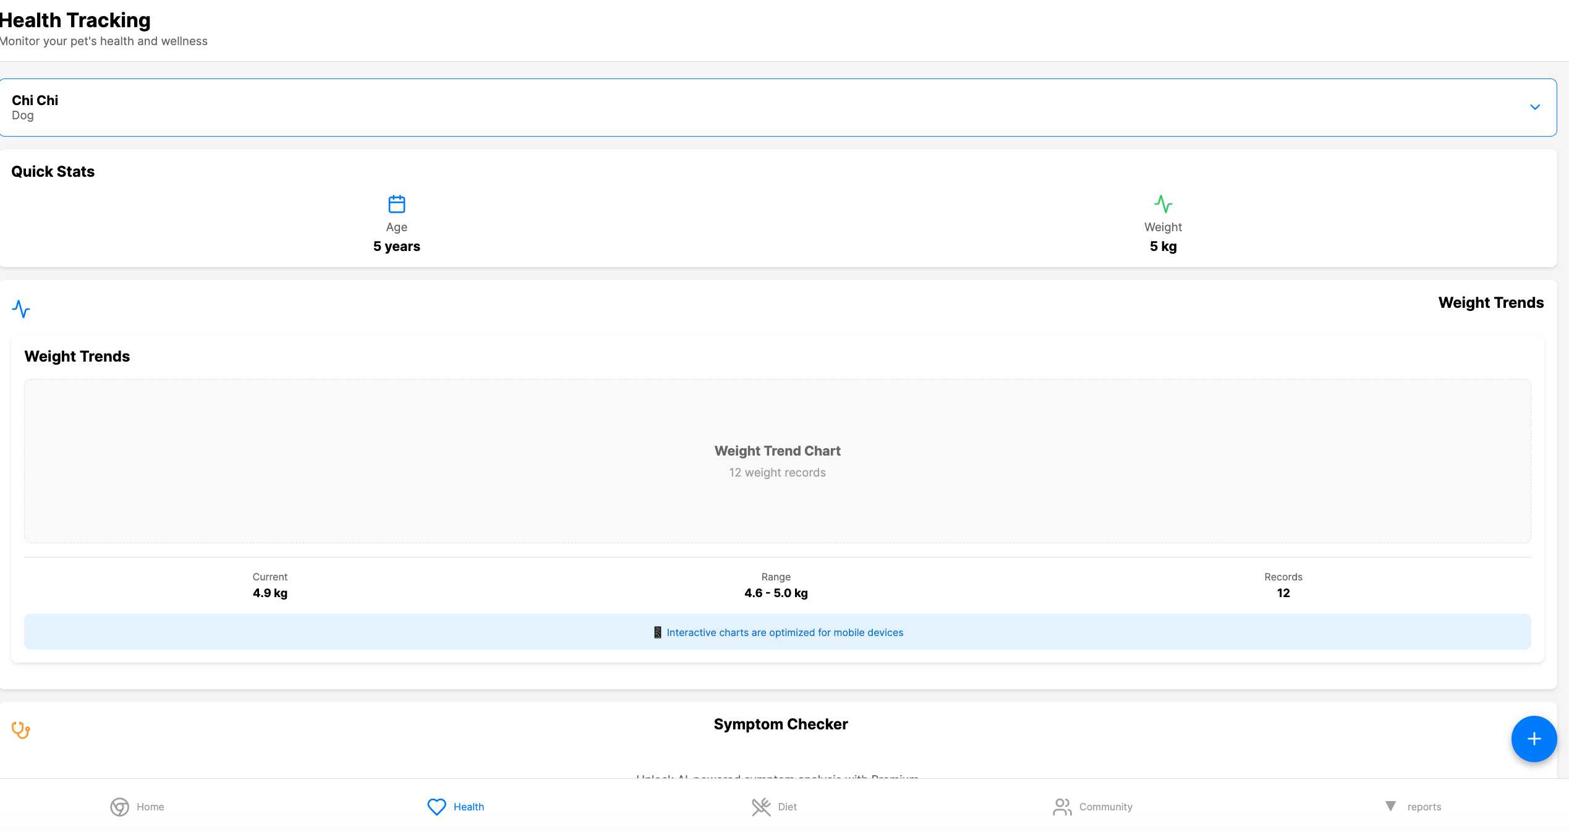This screenshot has height=832, width=1569.
Task: Click the blue plus floating button
Action: pos(1534,739)
